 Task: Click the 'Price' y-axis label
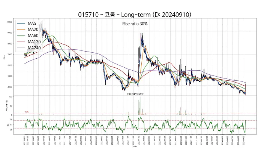(4, 57)
